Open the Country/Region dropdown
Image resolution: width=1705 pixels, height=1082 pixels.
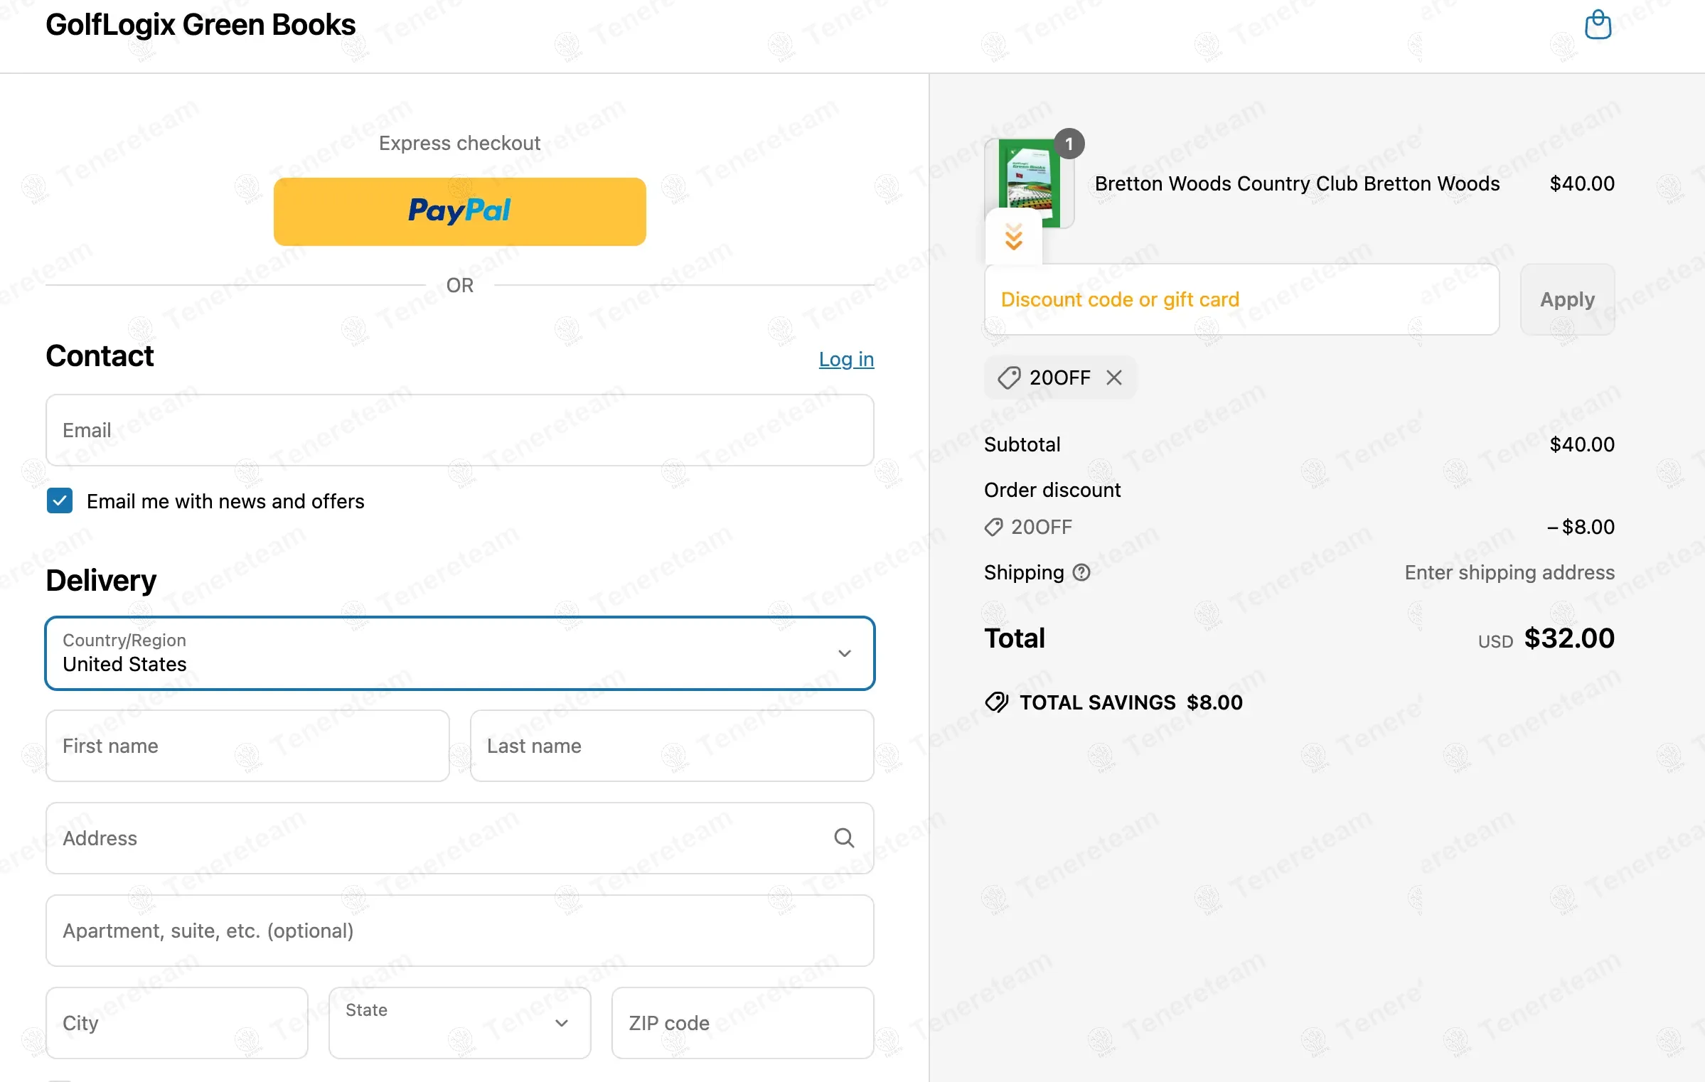(x=460, y=653)
